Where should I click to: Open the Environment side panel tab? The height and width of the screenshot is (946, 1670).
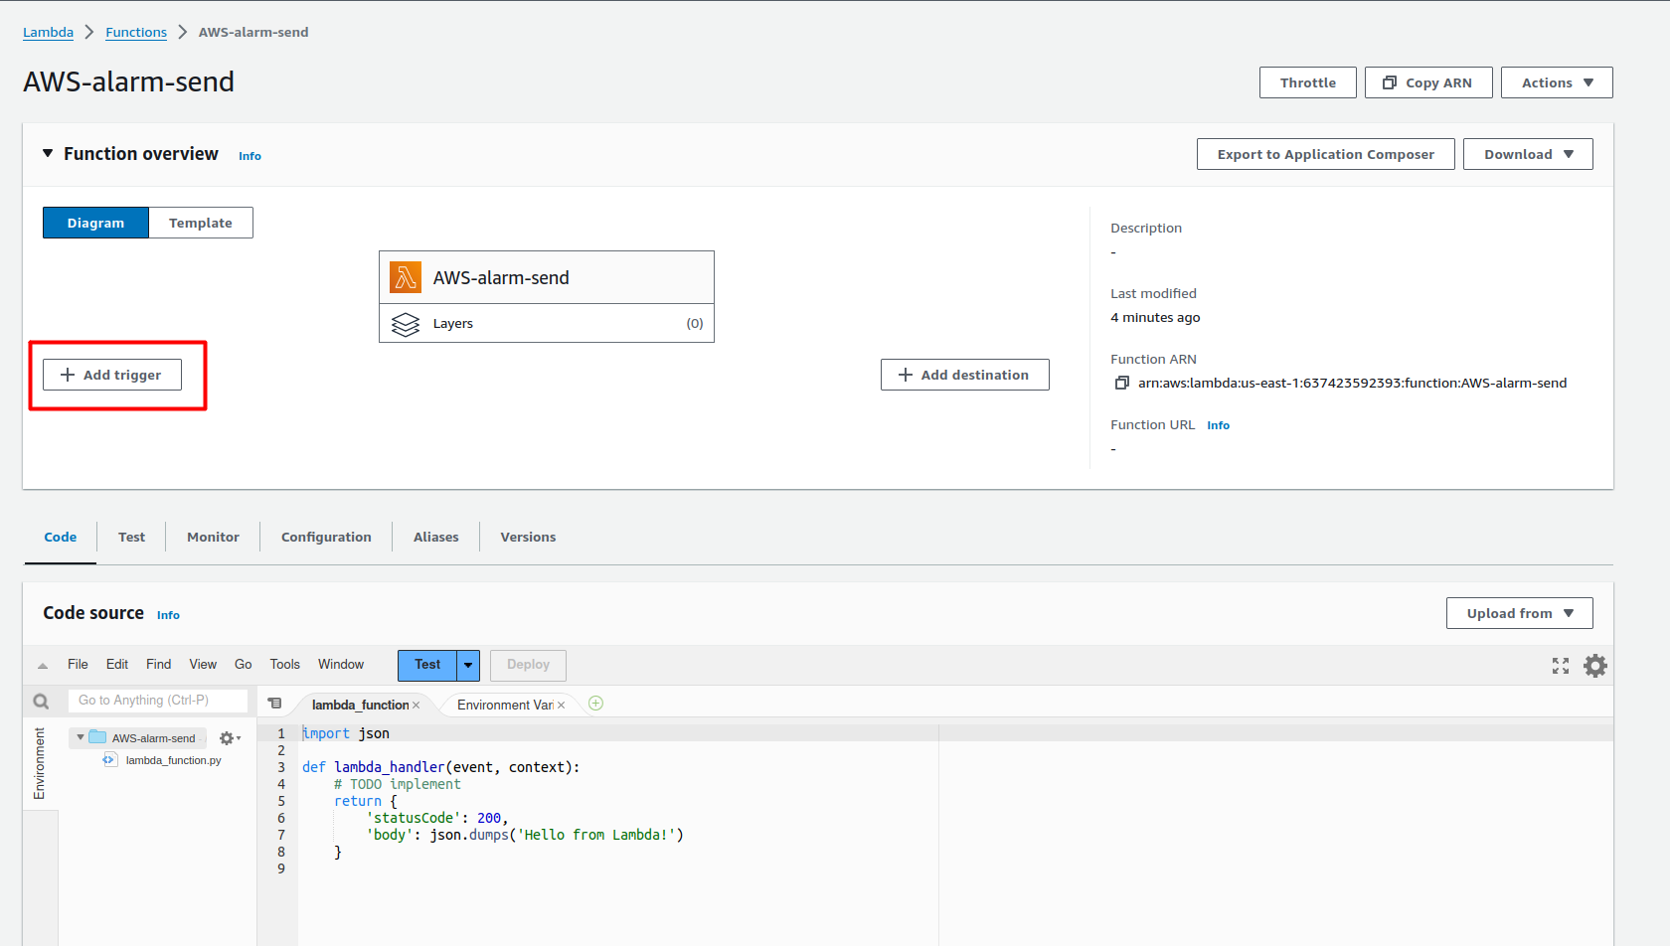click(x=40, y=763)
